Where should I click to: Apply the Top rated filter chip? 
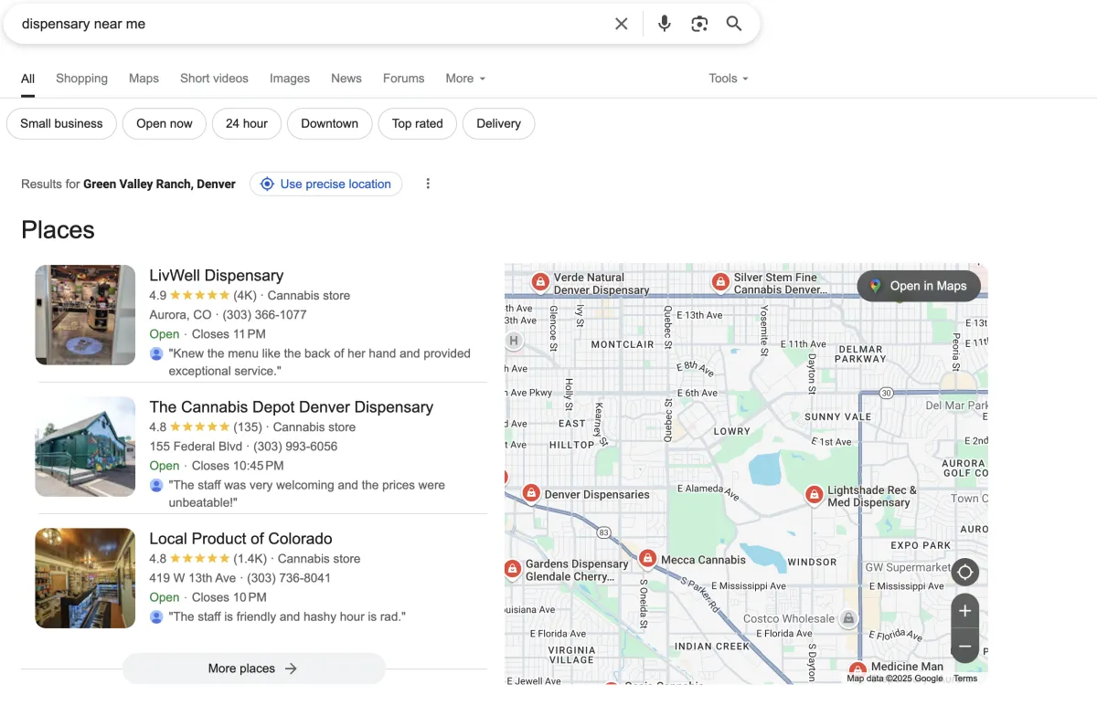pos(417,123)
